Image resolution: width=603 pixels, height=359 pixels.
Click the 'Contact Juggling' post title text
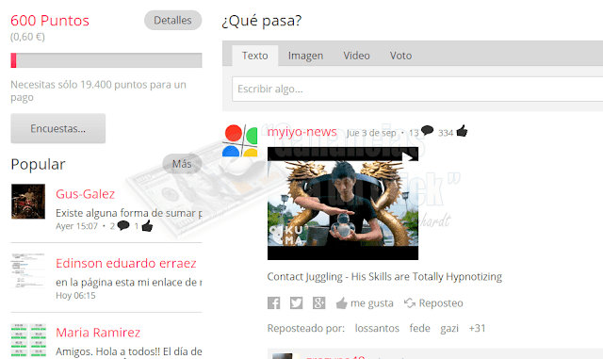coord(384,277)
